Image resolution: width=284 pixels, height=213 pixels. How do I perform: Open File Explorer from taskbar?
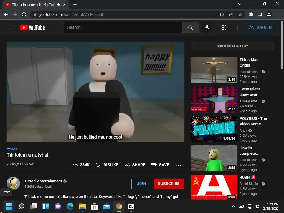click(x=82, y=206)
